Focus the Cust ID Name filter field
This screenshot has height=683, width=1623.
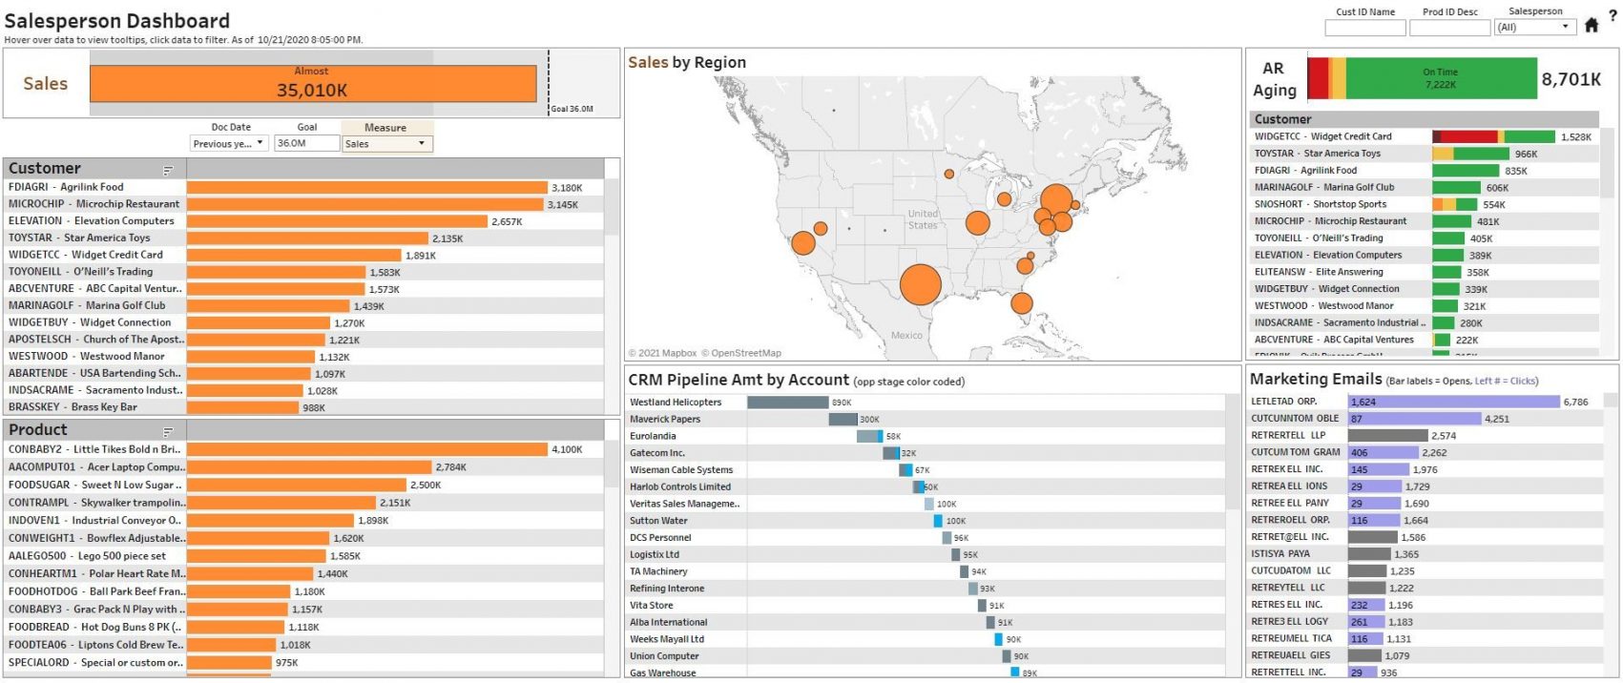click(x=1364, y=28)
